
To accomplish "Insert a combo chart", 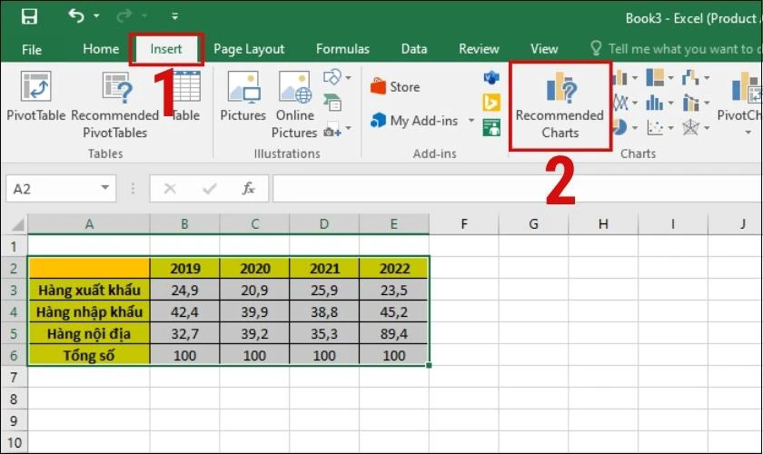I will coord(690,103).
